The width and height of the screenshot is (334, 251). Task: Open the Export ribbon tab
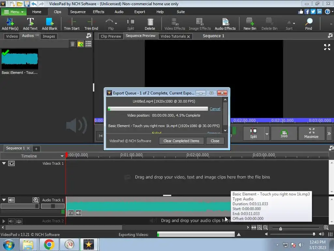(140, 12)
